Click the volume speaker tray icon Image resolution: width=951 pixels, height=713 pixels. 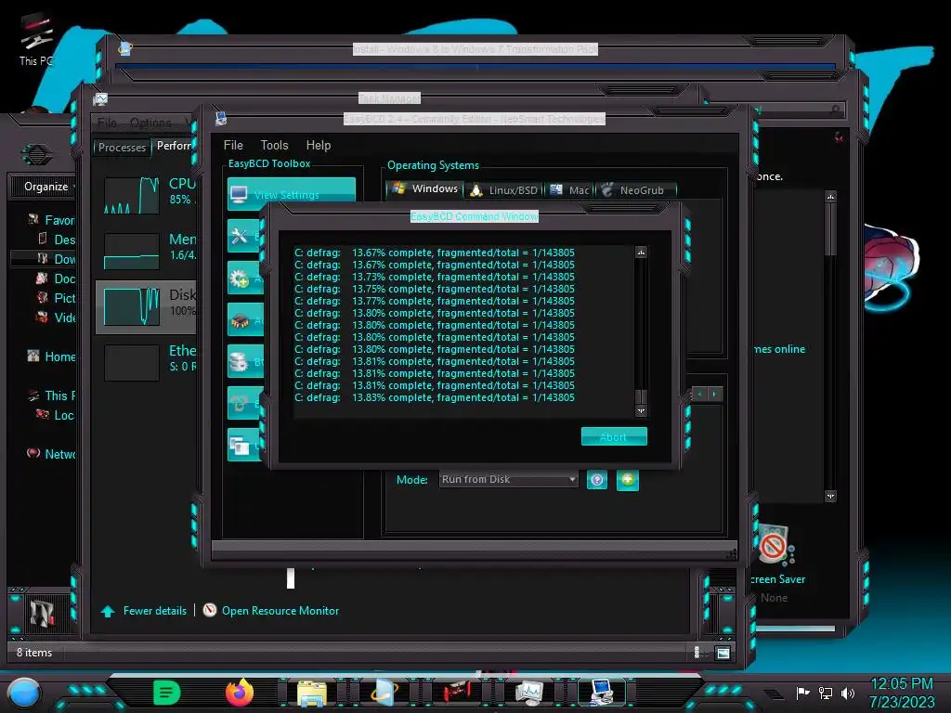point(848,693)
